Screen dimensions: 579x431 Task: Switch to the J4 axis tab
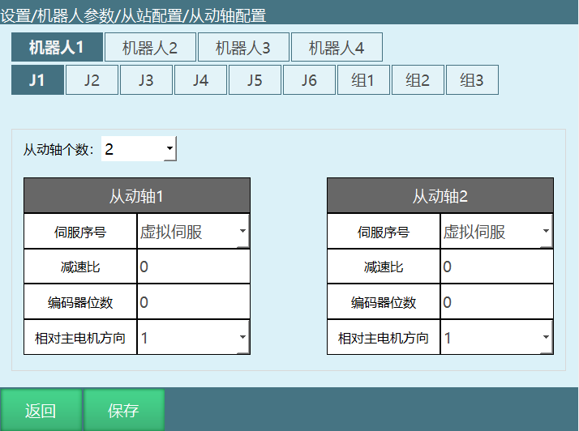pyautogui.click(x=200, y=80)
